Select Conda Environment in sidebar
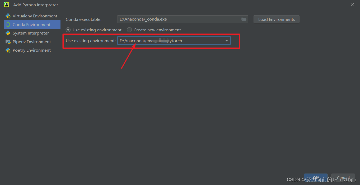This screenshot has height=185, width=360. pyautogui.click(x=32, y=25)
